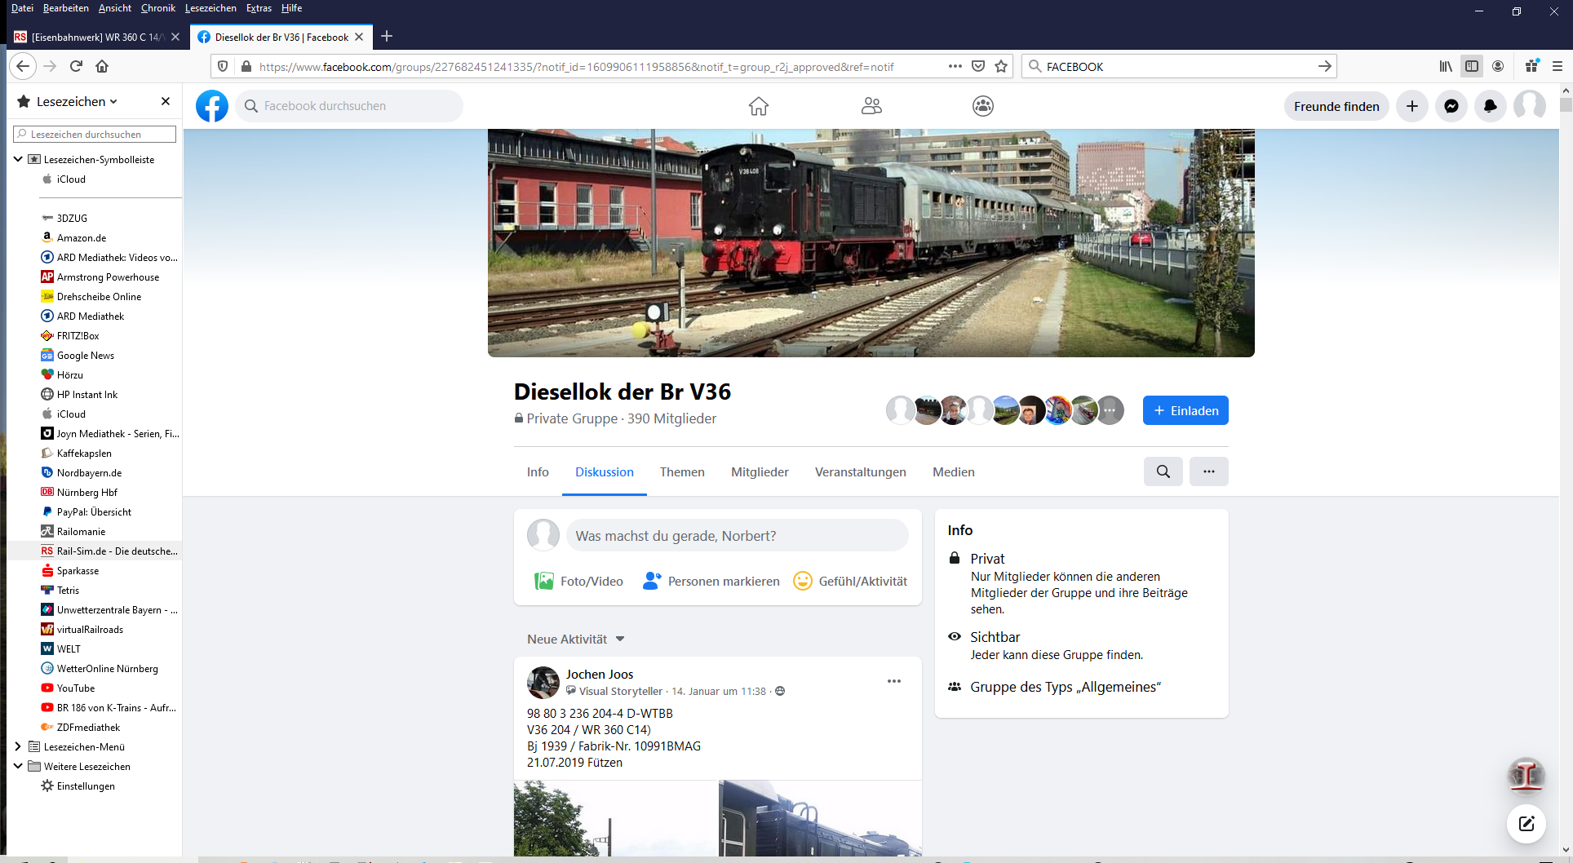Image resolution: width=1573 pixels, height=863 pixels.
Task: Open the Groups icon in Facebook header
Action: [x=983, y=106]
